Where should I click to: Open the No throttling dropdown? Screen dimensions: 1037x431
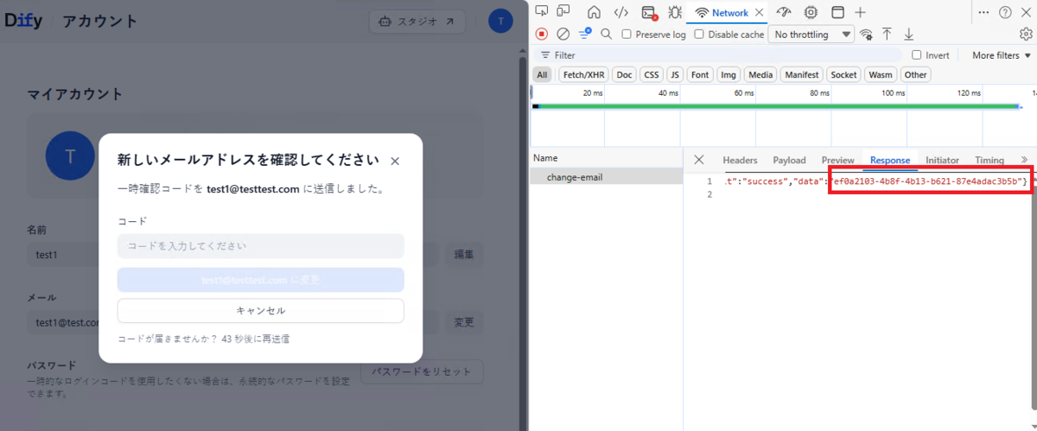[x=810, y=35]
